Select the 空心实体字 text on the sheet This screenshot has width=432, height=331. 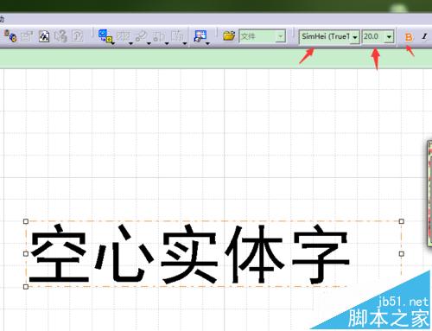point(189,254)
